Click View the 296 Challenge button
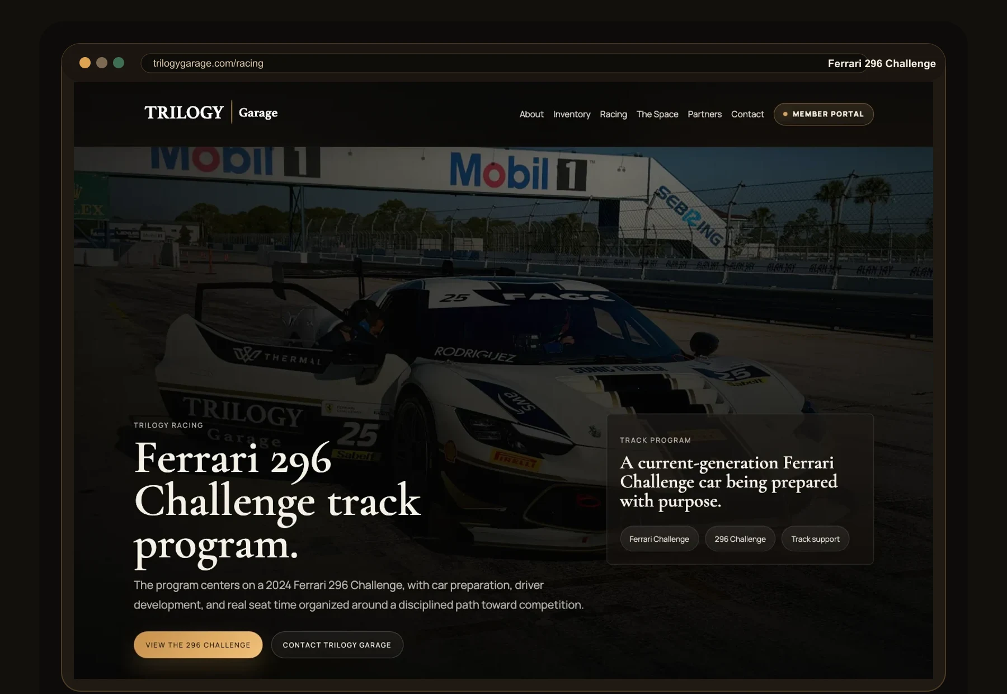The image size is (1007, 694). (x=198, y=645)
